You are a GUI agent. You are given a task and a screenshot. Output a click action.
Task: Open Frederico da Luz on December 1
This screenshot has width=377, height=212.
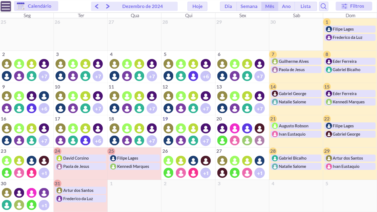[350, 37]
